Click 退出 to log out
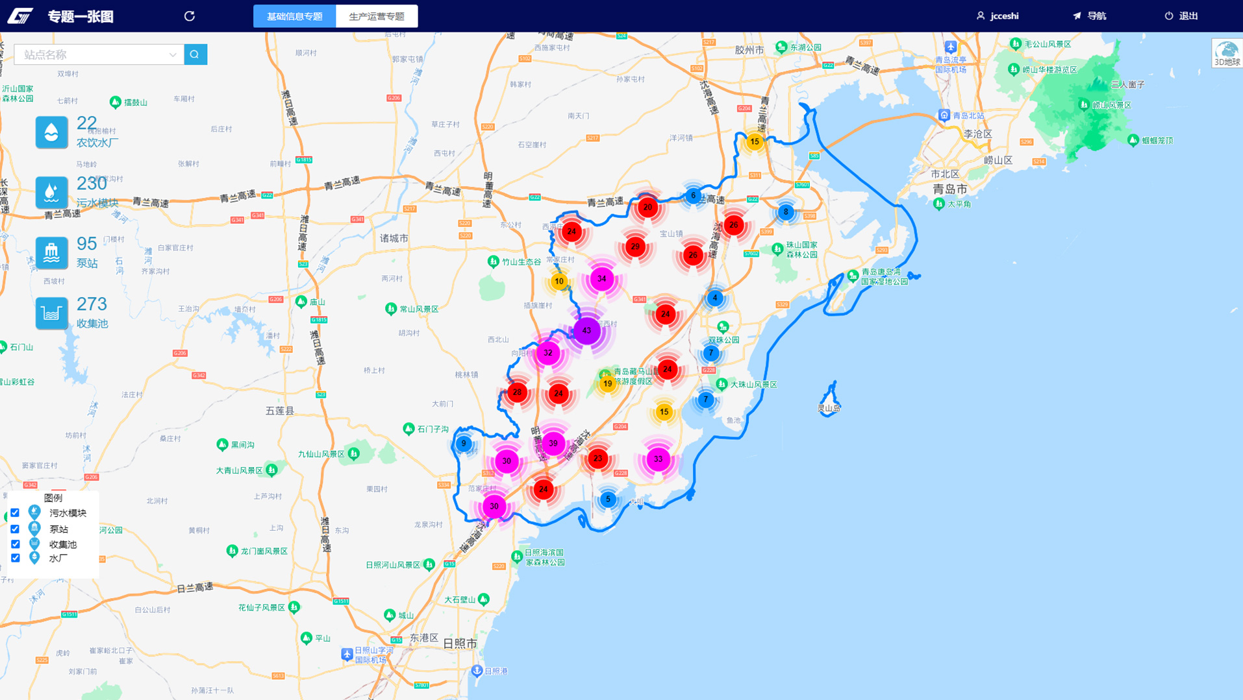The image size is (1243, 700). click(x=1181, y=16)
